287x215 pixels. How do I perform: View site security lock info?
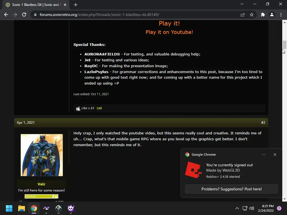coord(35,15)
